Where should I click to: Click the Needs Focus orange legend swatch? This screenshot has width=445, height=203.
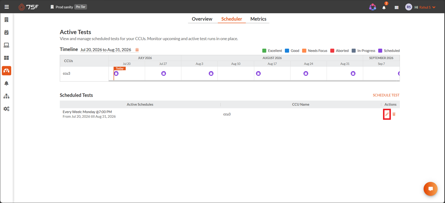point(304,50)
